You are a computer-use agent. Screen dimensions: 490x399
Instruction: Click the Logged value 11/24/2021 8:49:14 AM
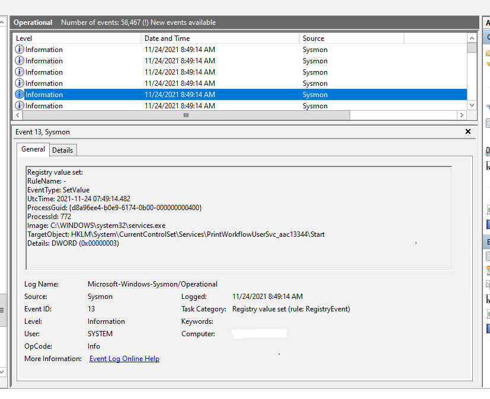tap(267, 297)
